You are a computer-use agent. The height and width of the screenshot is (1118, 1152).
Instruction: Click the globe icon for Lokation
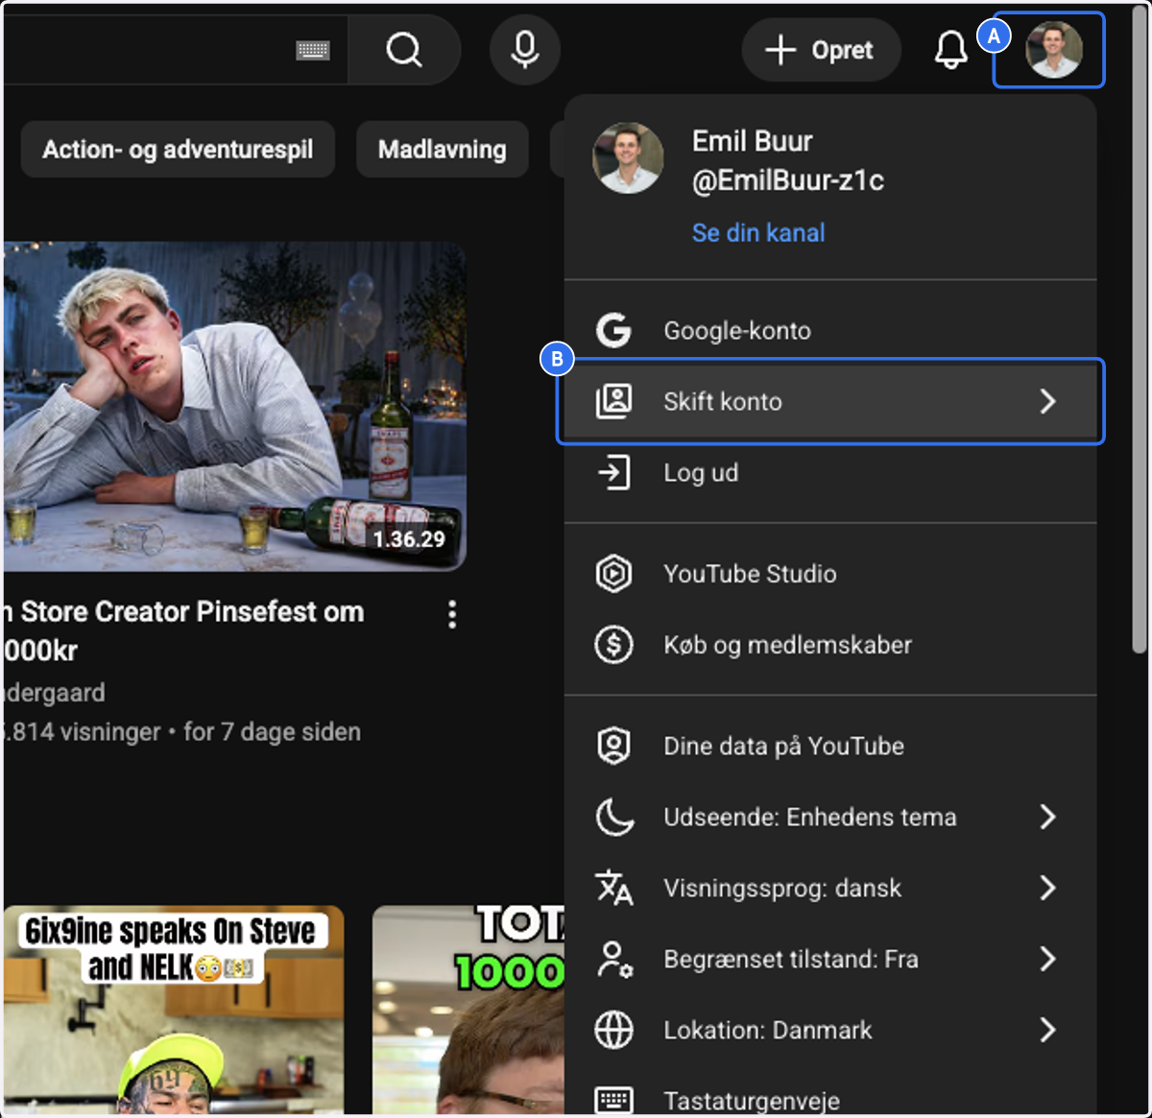613,1030
